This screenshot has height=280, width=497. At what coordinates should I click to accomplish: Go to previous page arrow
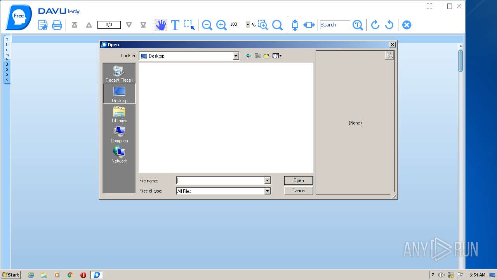click(x=89, y=25)
